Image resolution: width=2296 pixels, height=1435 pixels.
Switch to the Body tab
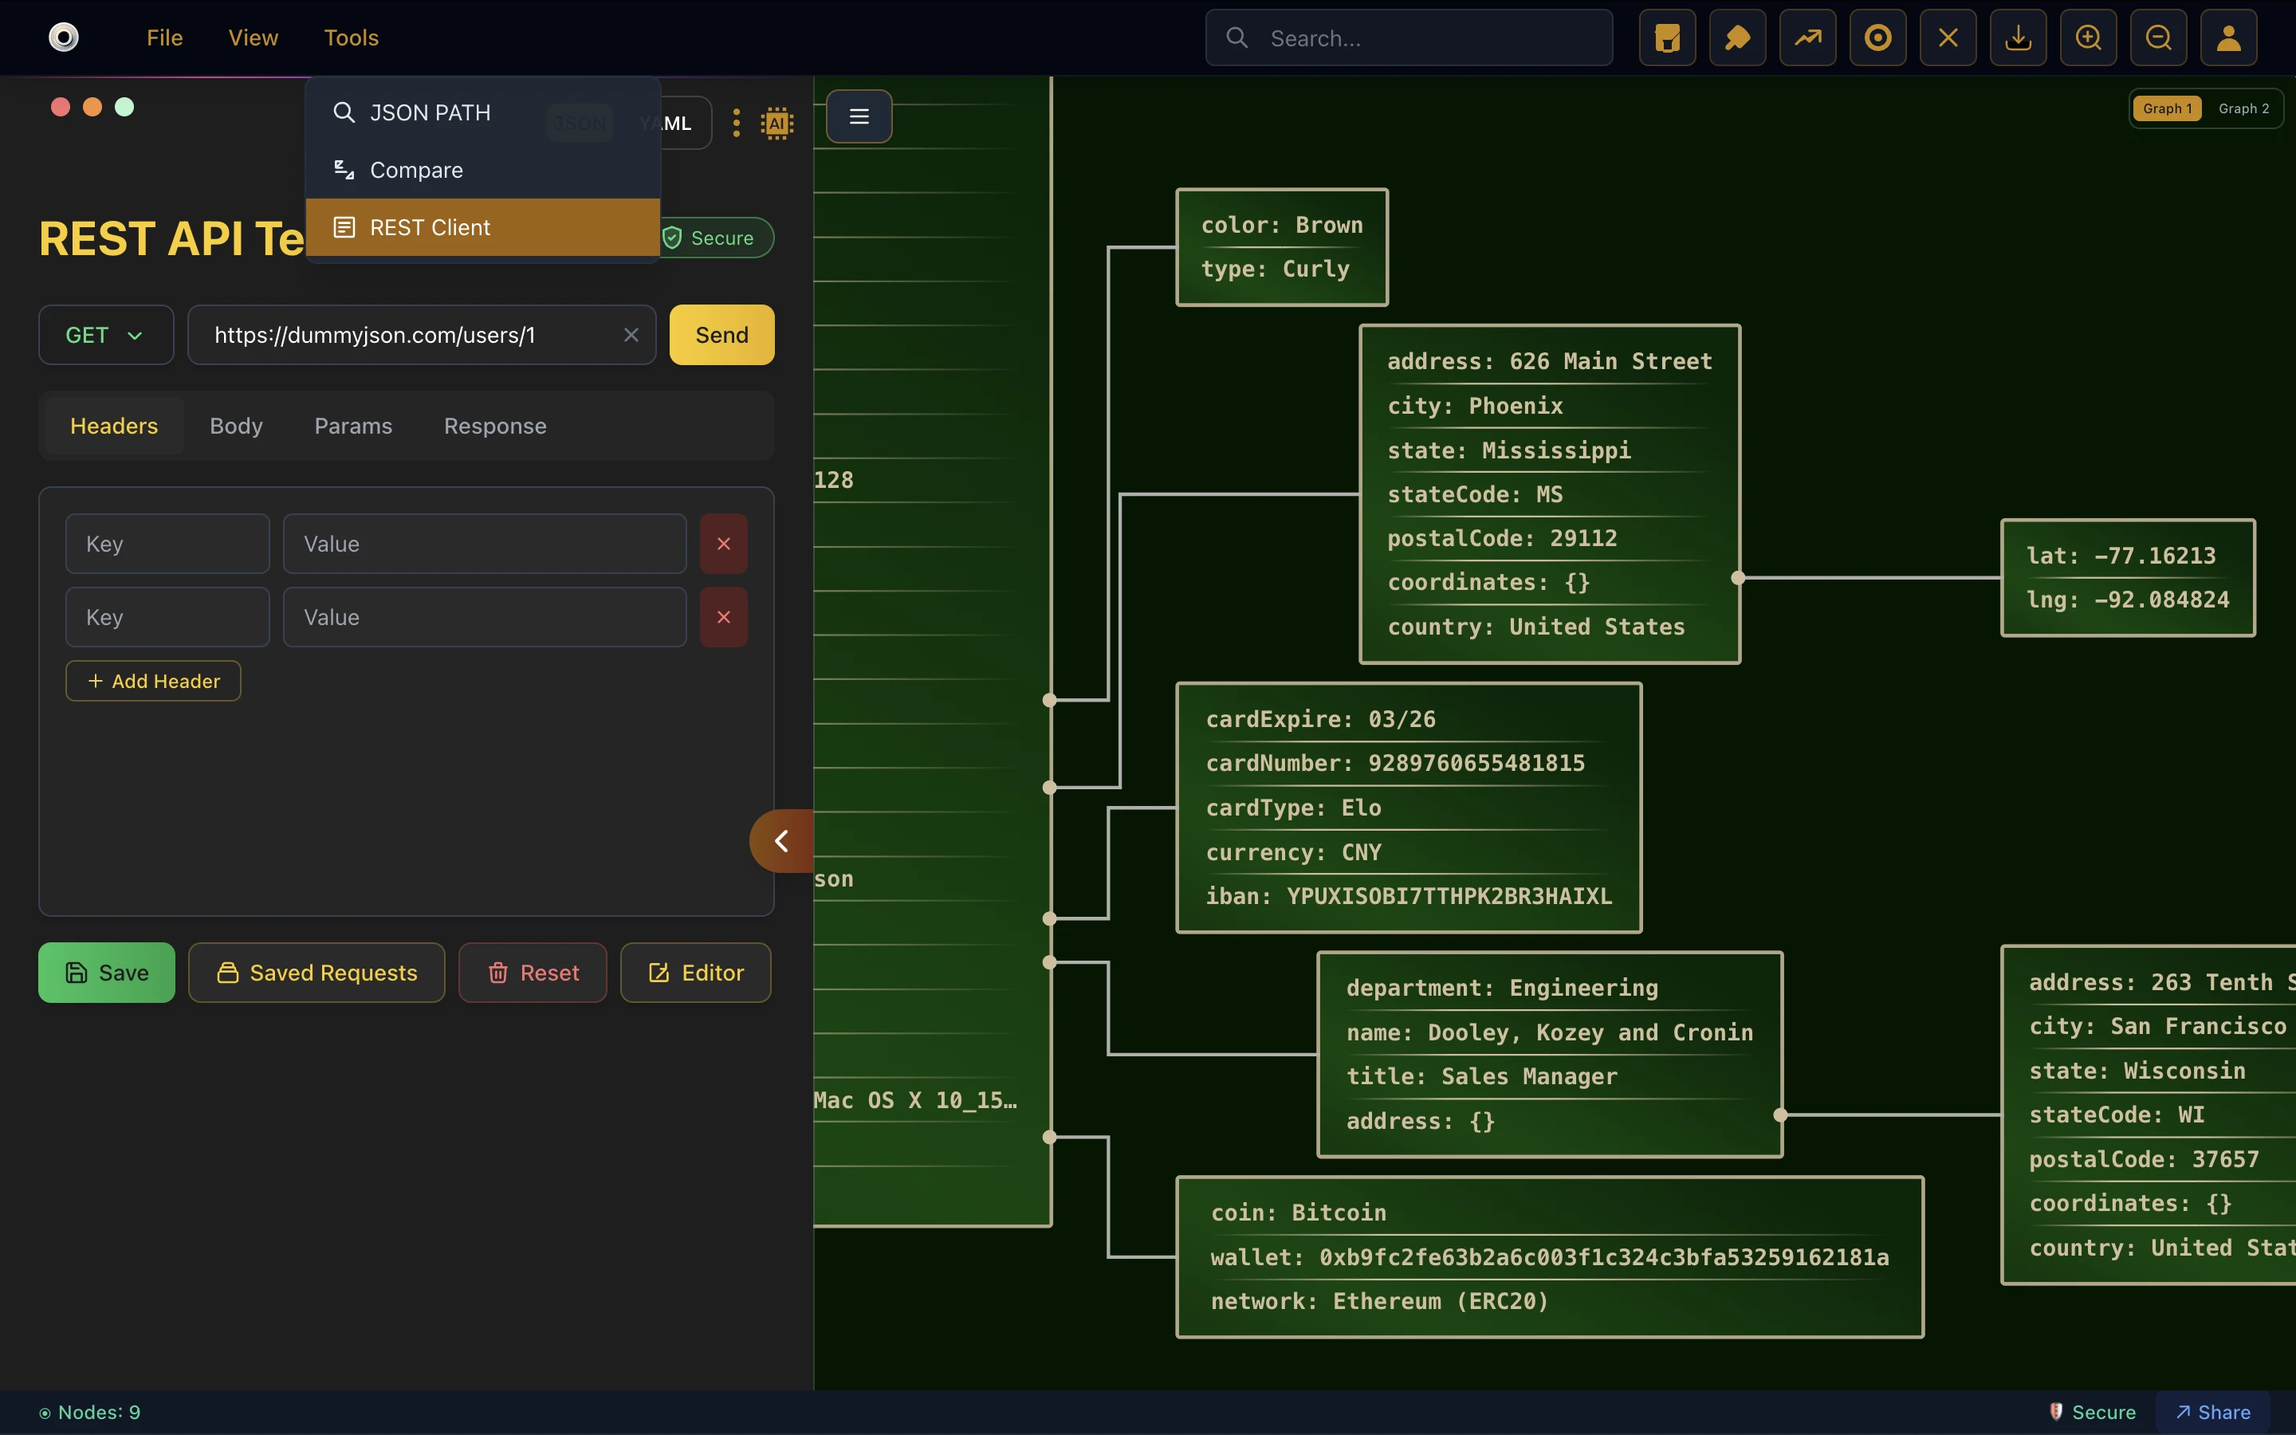(236, 427)
